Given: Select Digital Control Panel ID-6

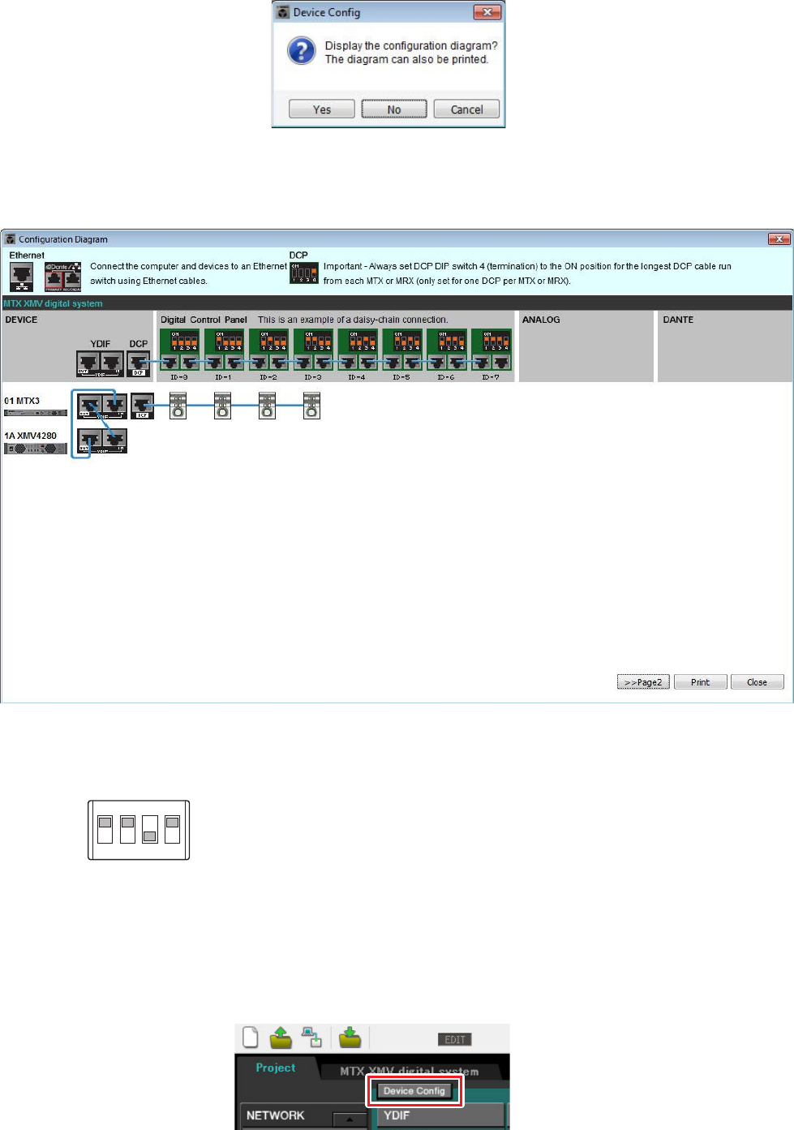Looking at the screenshot, I should [x=447, y=350].
